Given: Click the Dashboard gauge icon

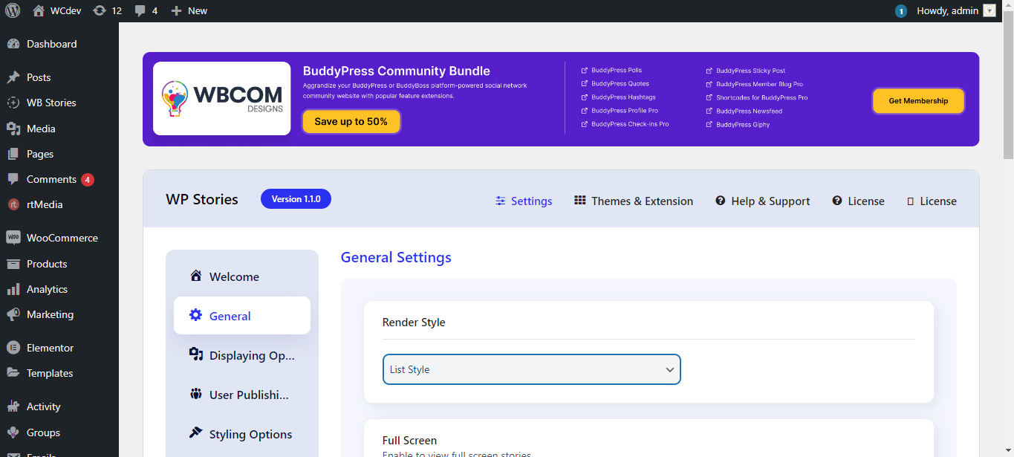Looking at the screenshot, I should [x=13, y=44].
